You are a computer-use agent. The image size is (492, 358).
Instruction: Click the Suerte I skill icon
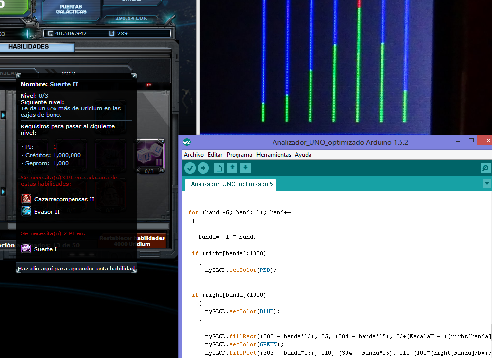(26, 249)
